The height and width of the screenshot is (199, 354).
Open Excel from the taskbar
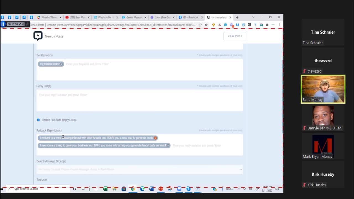pyautogui.click(x=105, y=189)
